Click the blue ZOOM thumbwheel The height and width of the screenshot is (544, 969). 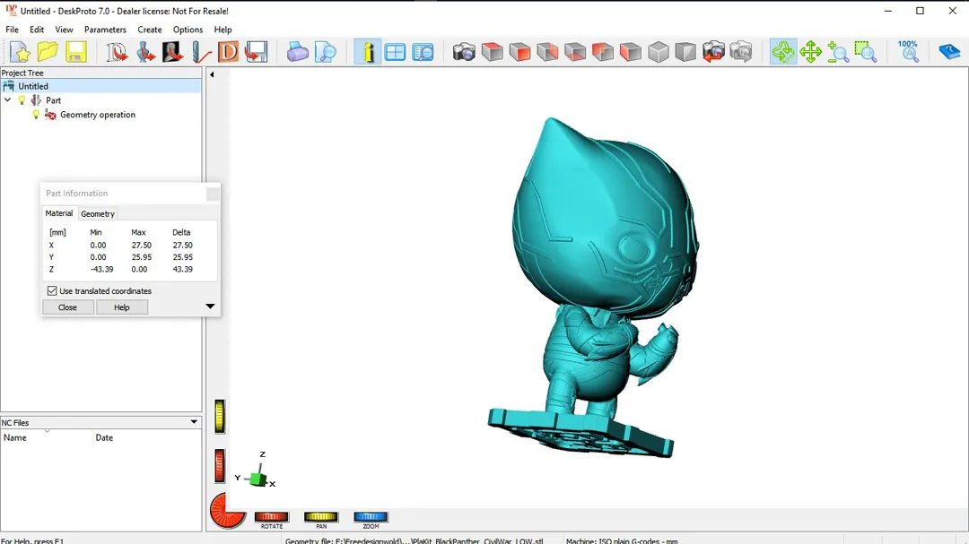tap(371, 517)
